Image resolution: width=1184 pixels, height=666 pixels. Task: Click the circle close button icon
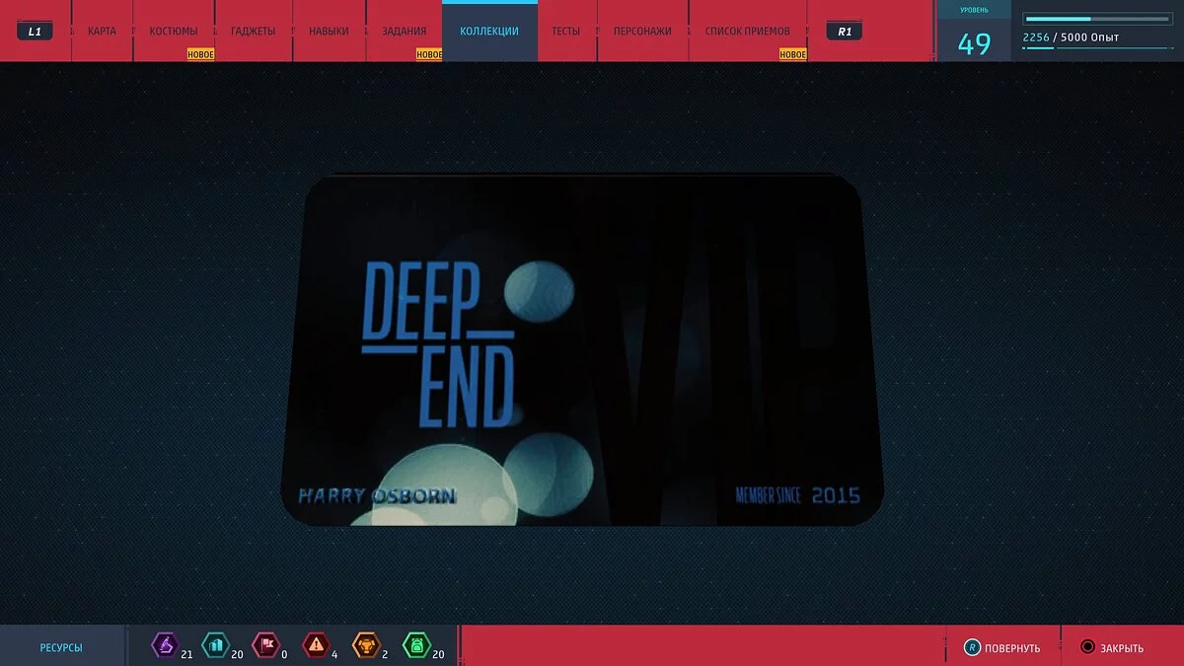coord(1087,647)
